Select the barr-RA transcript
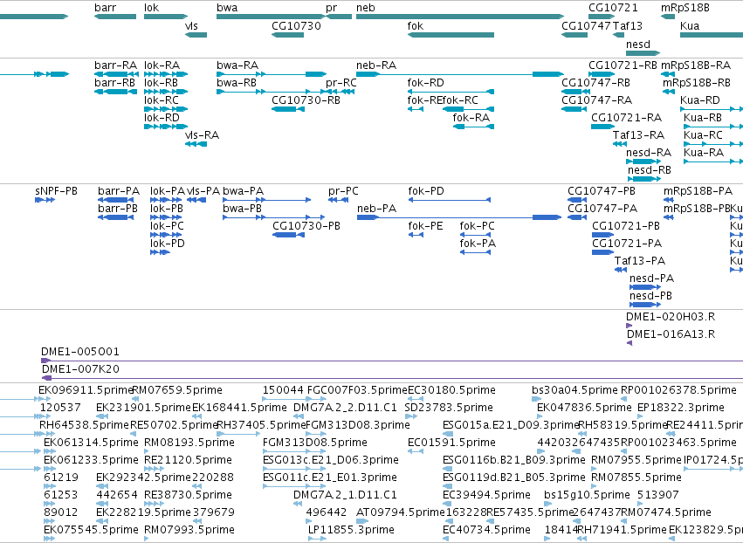Image resolution: width=743 pixels, height=543 pixels. [117, 74]
